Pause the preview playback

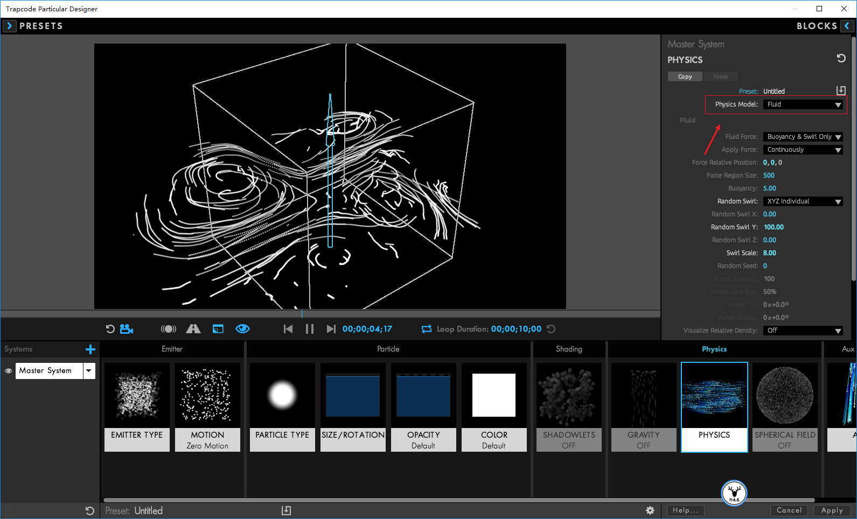click(x=310, y=329)
